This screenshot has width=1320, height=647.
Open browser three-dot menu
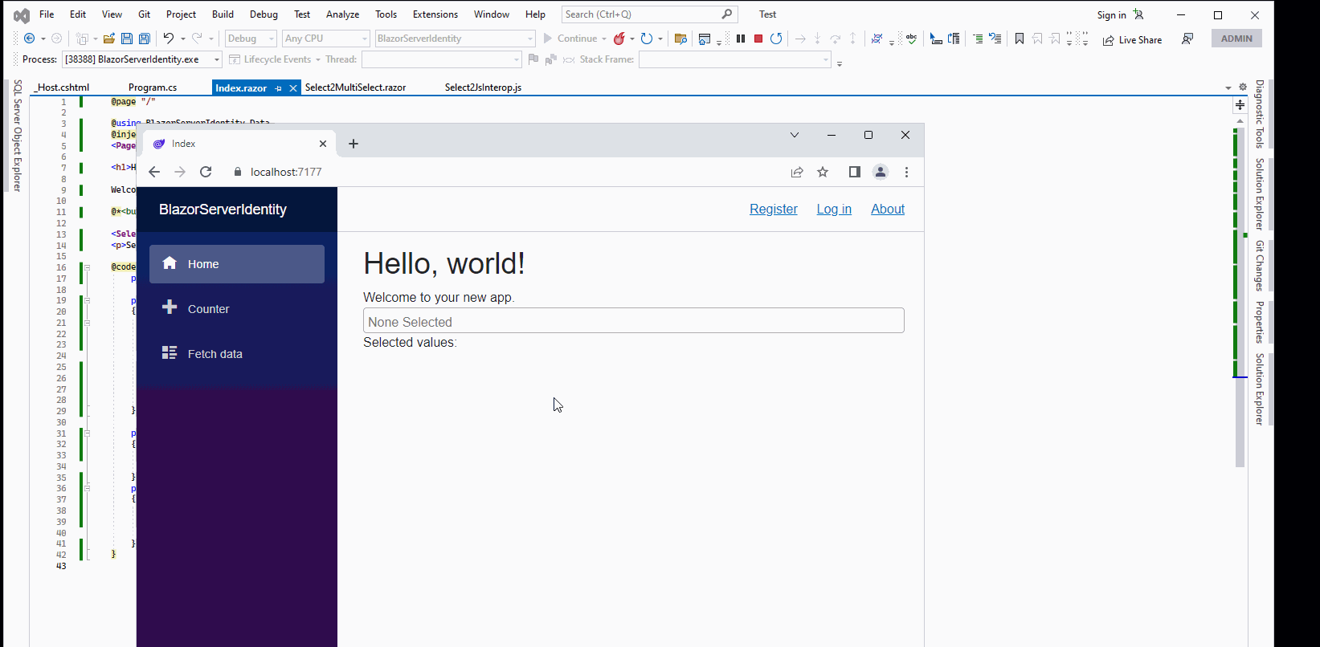click(906, 172)
